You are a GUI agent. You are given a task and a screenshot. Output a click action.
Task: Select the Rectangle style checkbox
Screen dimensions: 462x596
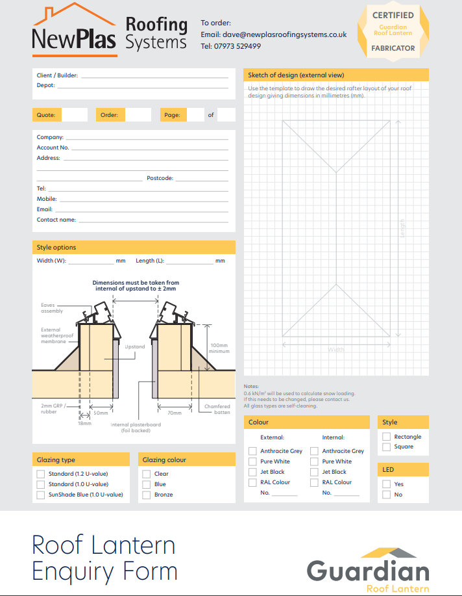point(387,437)
